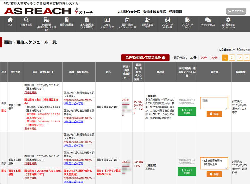Expand 条件を指定して絞り込み filter

click(145, 57)
